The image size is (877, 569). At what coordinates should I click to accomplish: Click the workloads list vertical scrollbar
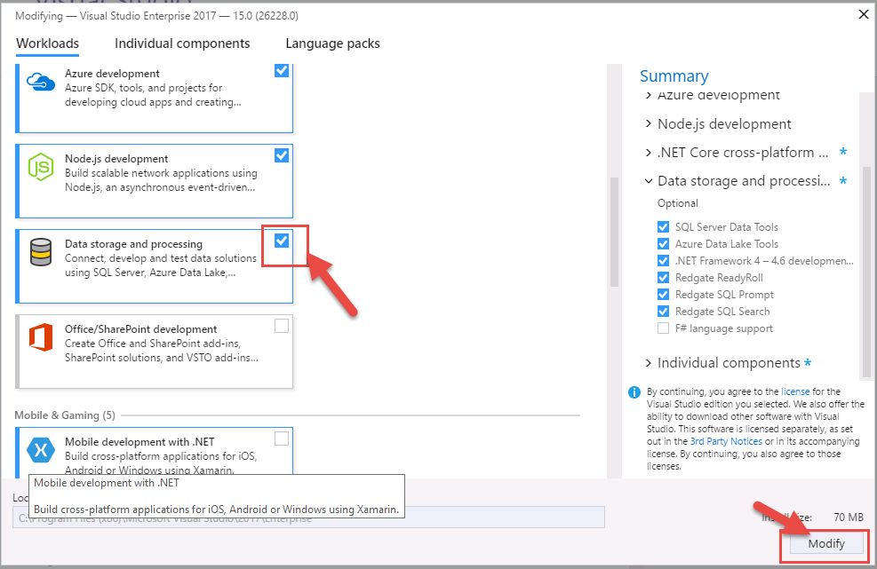click(614, 232)
